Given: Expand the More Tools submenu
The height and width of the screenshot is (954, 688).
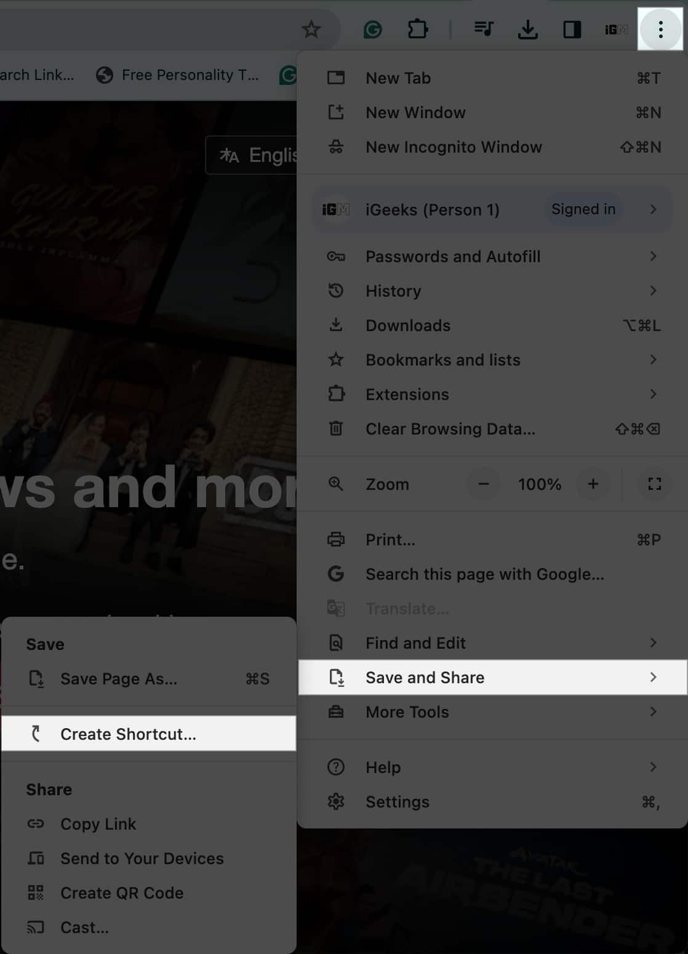Looking at the screenshot, I should (x=492, y=712).
